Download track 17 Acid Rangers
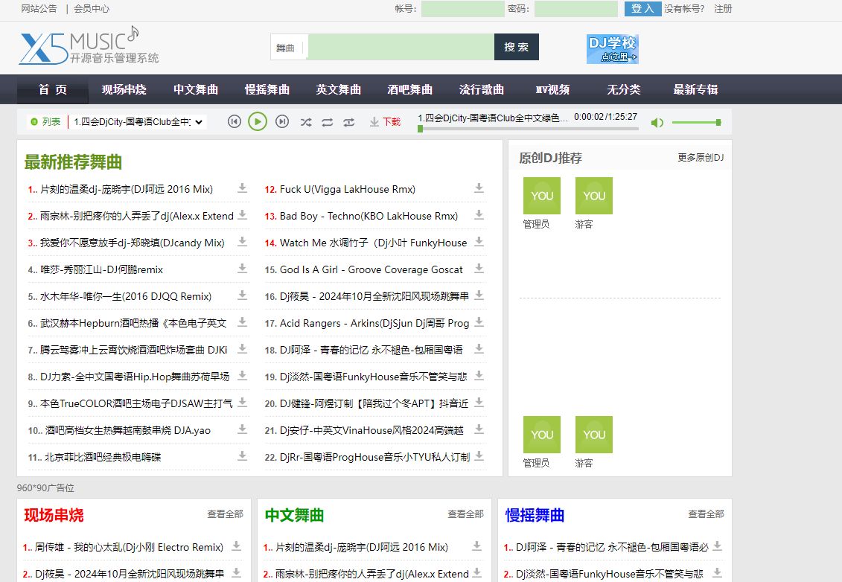Image resolution: width=842 pixels, height=582 pixels. 479,322
